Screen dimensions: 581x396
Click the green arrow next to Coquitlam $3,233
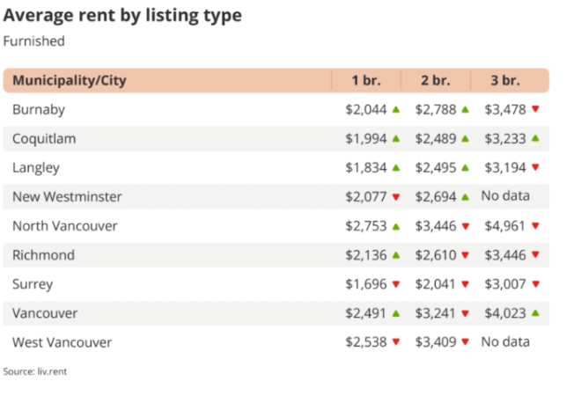point(534,139)
